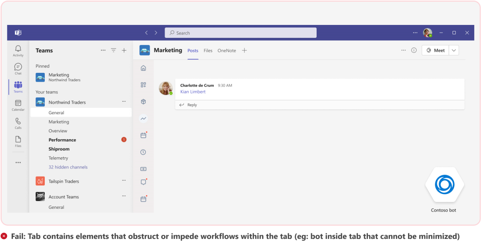
Task: Click the info icon near the Meet button
Action: pyautogui.click(x=414, y=50)
